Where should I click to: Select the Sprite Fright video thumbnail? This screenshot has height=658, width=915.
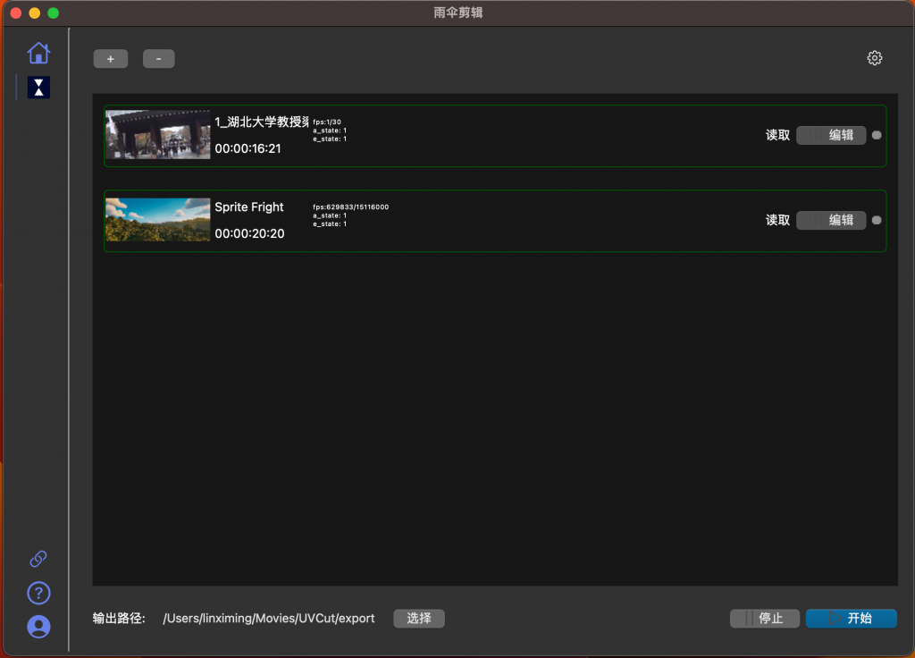pyautogui.click(x=157, y=220)
